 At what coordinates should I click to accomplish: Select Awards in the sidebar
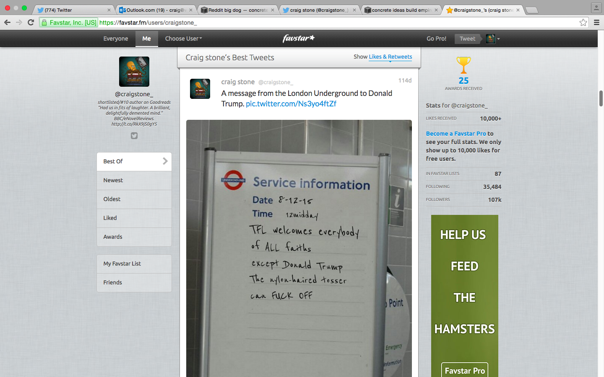(x=134, y=237)
